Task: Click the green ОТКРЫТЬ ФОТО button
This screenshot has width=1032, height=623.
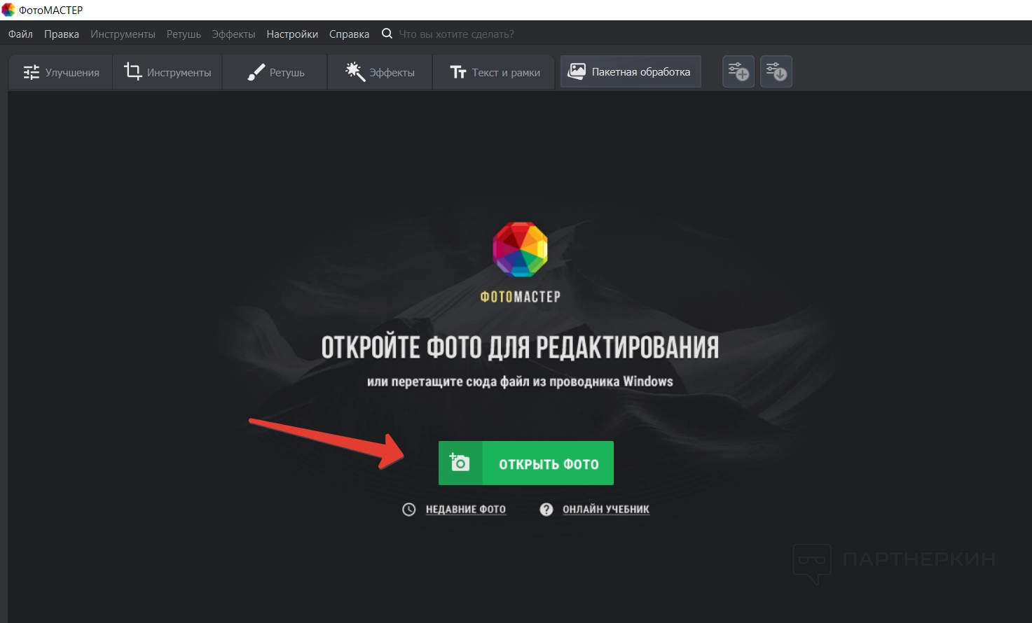Action: pos(526,463)
